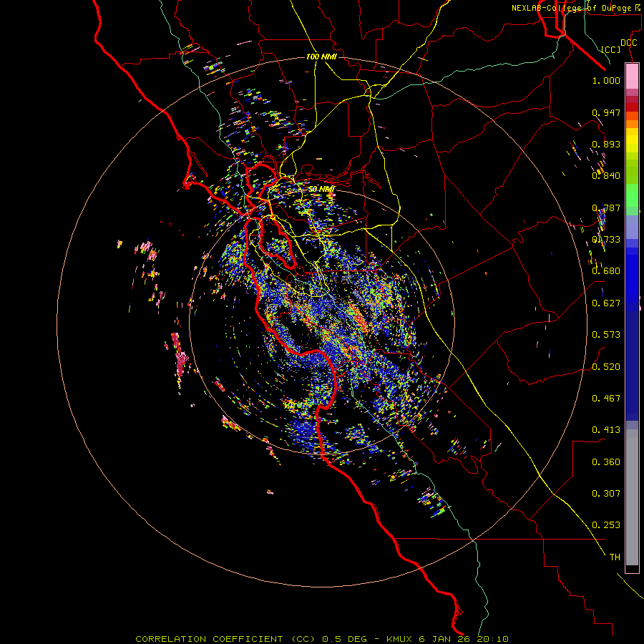Click the 0.253 scale label
Image resolution: width=644 pixels, height=644 pixels.
coord(606,525)
